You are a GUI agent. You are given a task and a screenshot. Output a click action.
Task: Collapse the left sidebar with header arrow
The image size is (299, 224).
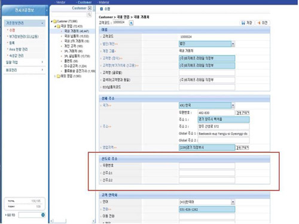point(47,10)
